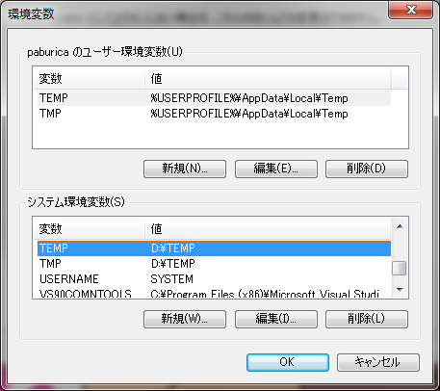
Task: Select the TMP row in user variables
Action: (x=214, y=114)
